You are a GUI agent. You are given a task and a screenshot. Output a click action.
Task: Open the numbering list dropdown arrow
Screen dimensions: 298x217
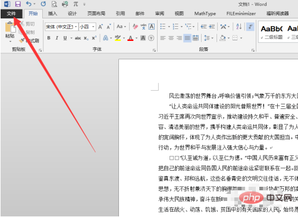(181, 27)
